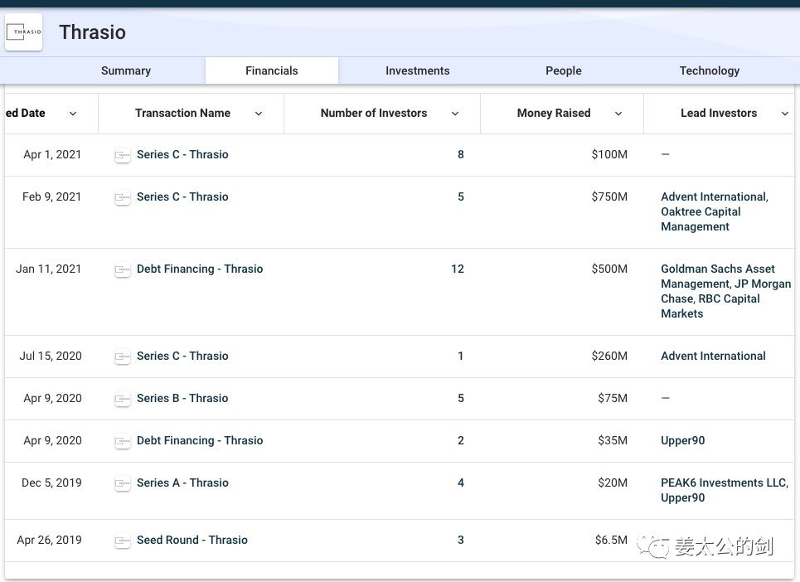
Task: Open the Jul 15, 2020 Series C - Thrasio link
Action: [x=182, y=356]
